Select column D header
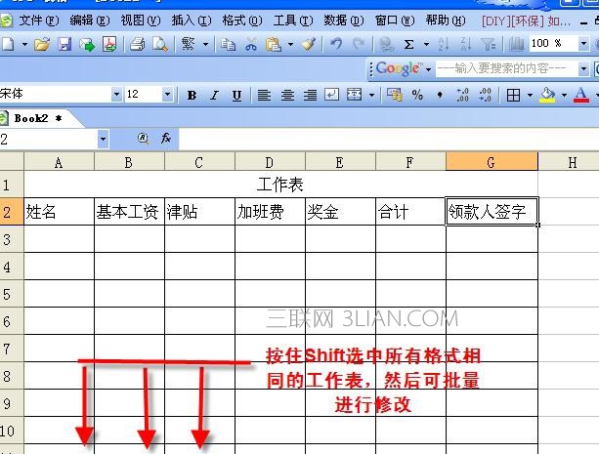The image size is (599, 454). point(270,162)
